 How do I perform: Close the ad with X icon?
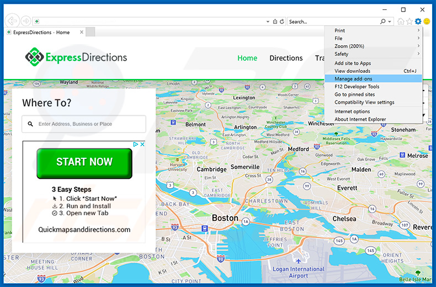pos(142,144)
